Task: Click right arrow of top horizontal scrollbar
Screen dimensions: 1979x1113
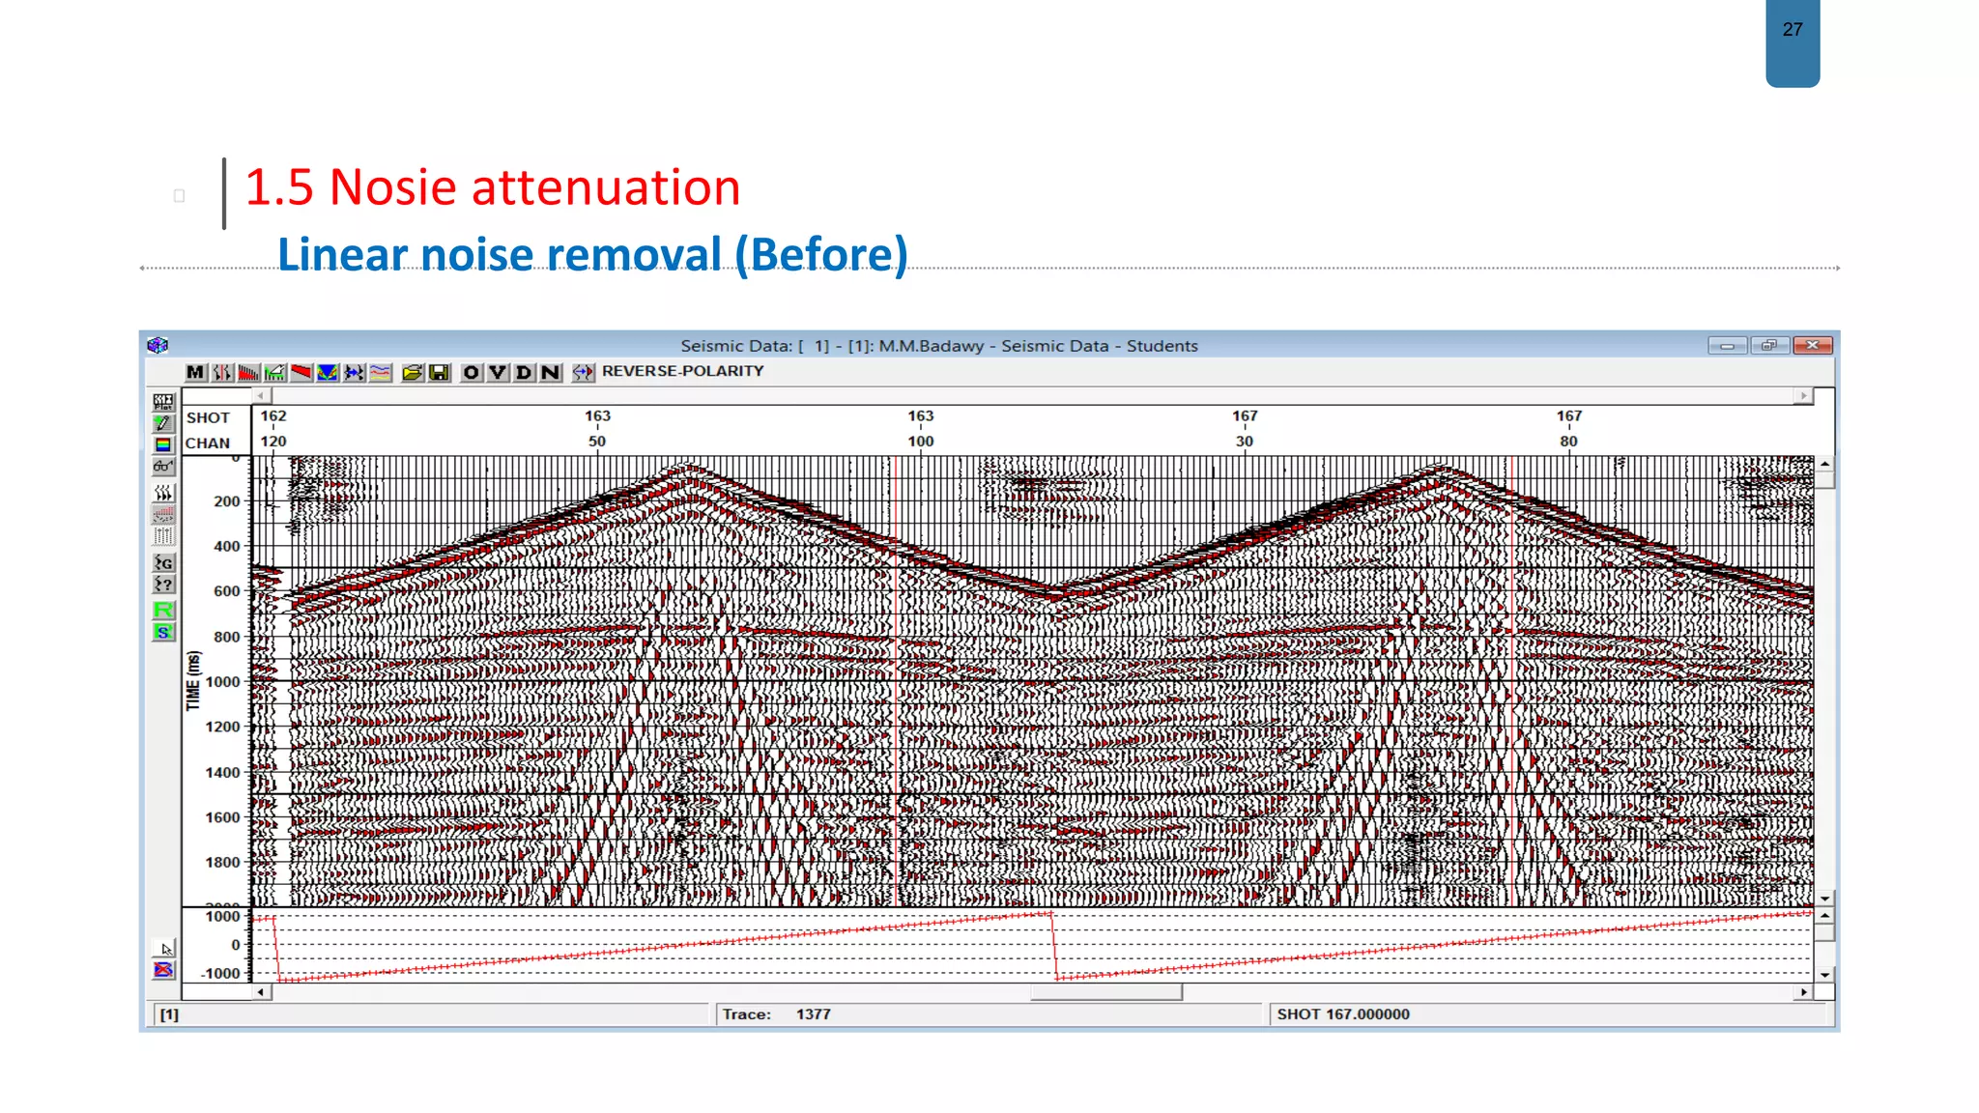Action: click(1804, 395)
